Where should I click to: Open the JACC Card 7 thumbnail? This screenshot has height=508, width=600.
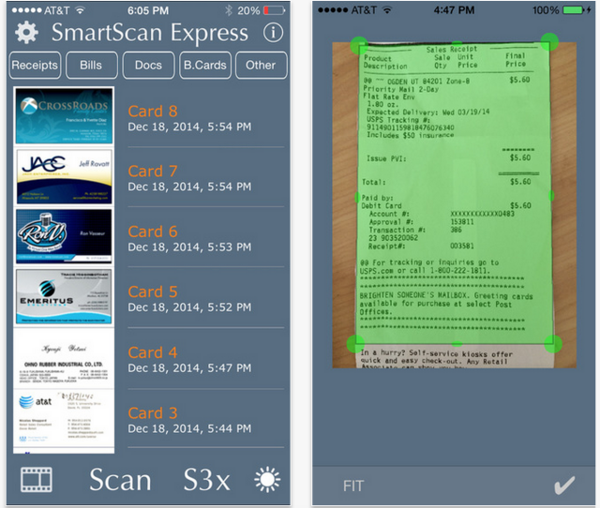[x=64, y=176]
